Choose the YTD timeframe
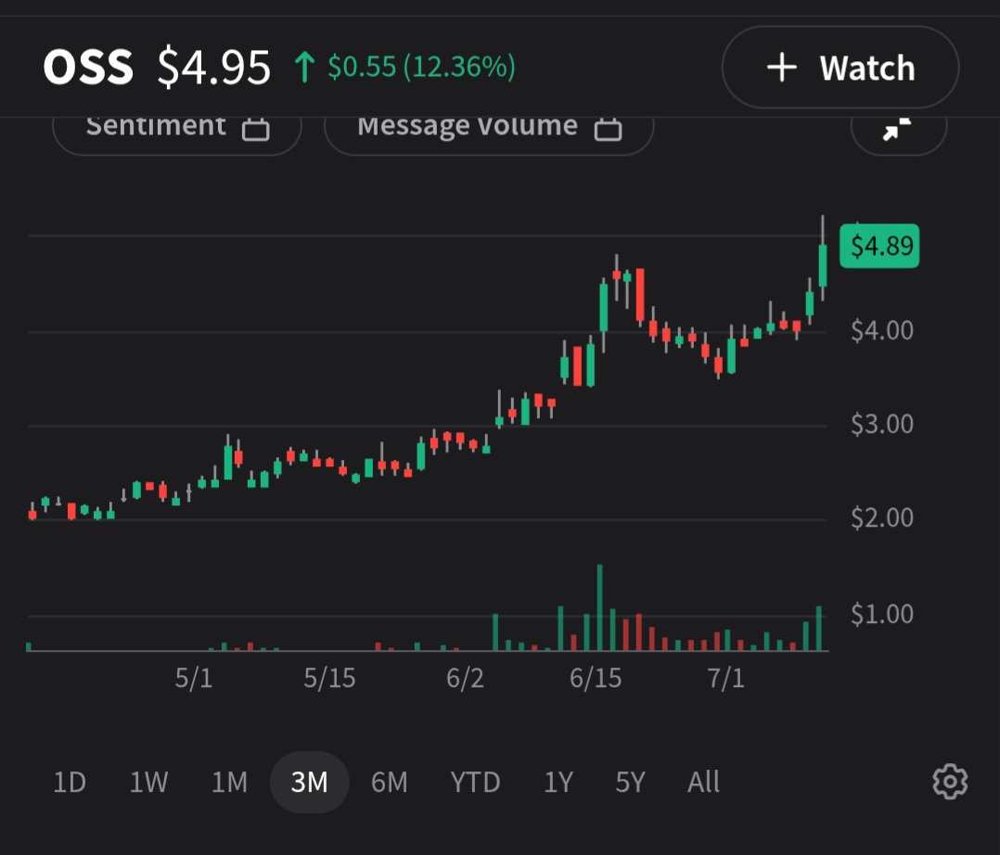 [x=475, y=782]
